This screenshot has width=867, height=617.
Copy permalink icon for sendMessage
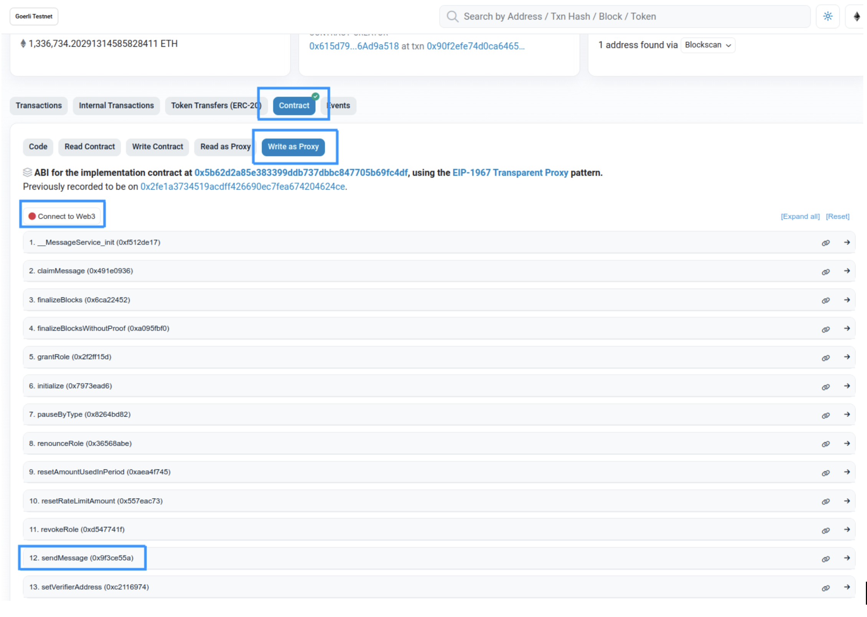[x=826, y=559]
